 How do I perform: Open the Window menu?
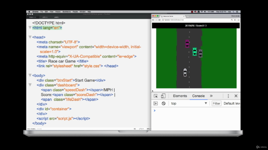[82, 12]
